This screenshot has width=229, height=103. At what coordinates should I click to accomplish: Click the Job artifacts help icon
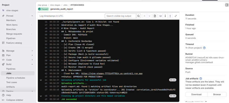(x=201, y=79)
